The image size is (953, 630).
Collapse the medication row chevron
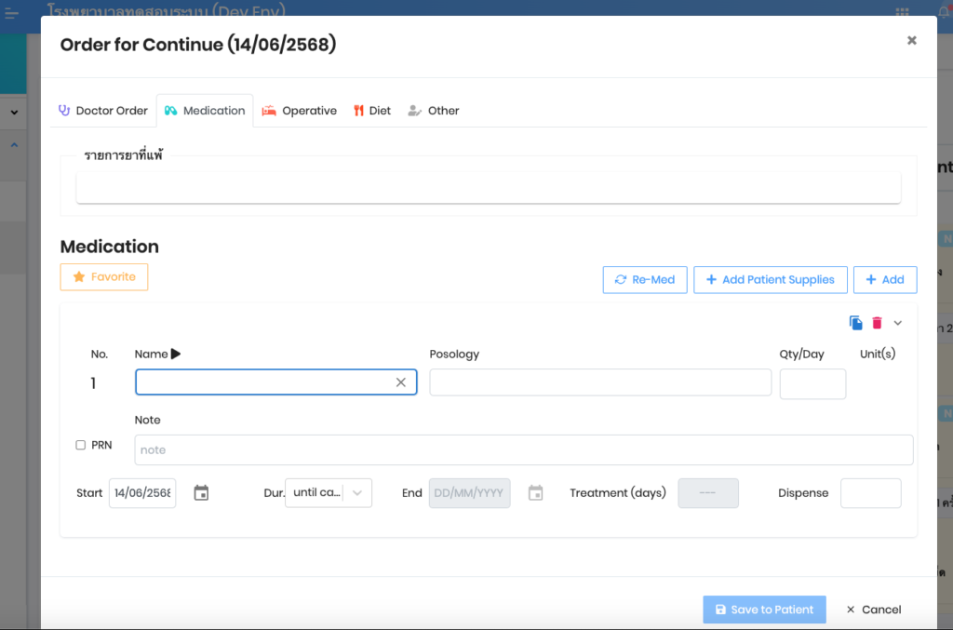tap(898, 323)
